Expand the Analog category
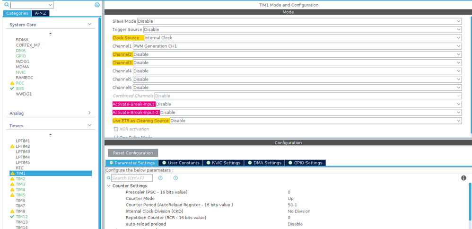The height and width of the screenshot is (229, 472). pos(89,113)
